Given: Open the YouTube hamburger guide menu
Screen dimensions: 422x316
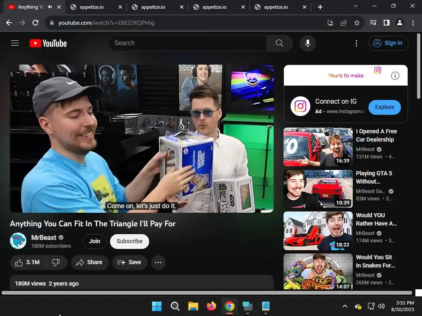Looking at the screenshot, I should point(15,43).
